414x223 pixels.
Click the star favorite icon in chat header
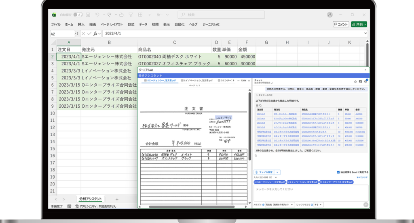[x=355, y=81]
